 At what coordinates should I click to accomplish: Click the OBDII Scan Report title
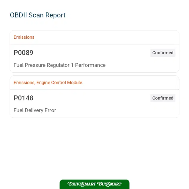pyautogui.click(x=38, y=15)
